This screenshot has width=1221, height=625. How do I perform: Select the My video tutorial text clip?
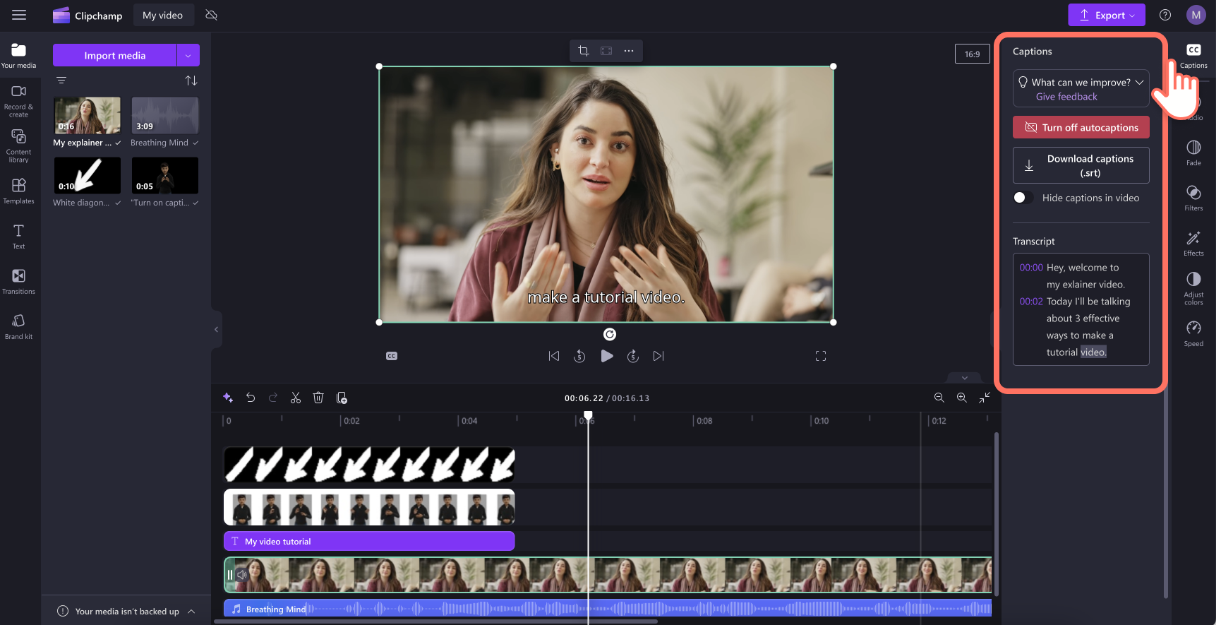click(x=369, y=542)
